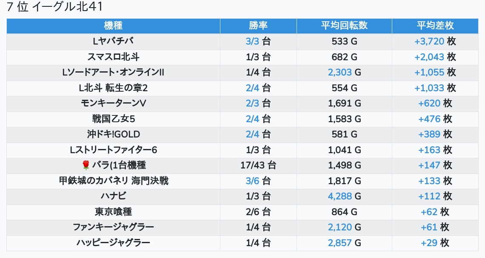Click the rose emoji icon beside バラ(1台機種
This screenshot has height=258, width=485.
coord(86,165)
